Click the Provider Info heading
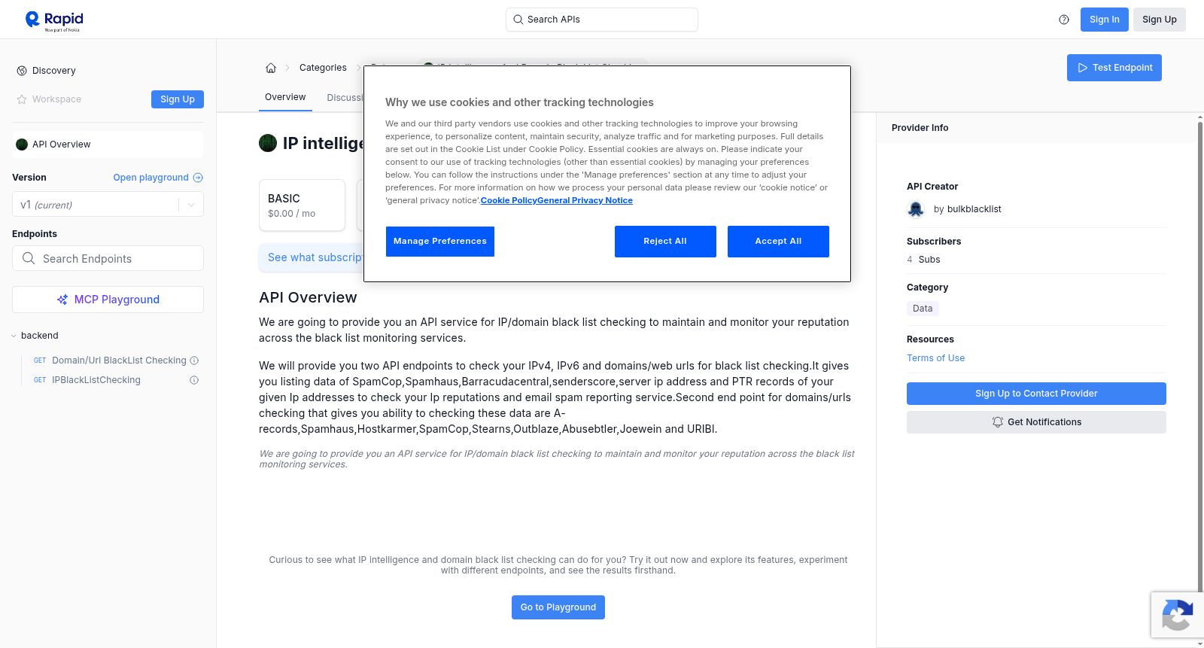 [x=920, y=128]
